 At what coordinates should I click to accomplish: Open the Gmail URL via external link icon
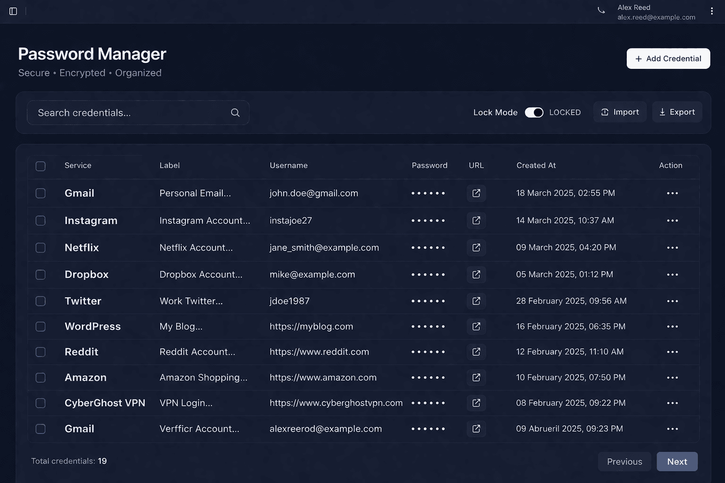[476, 193]
